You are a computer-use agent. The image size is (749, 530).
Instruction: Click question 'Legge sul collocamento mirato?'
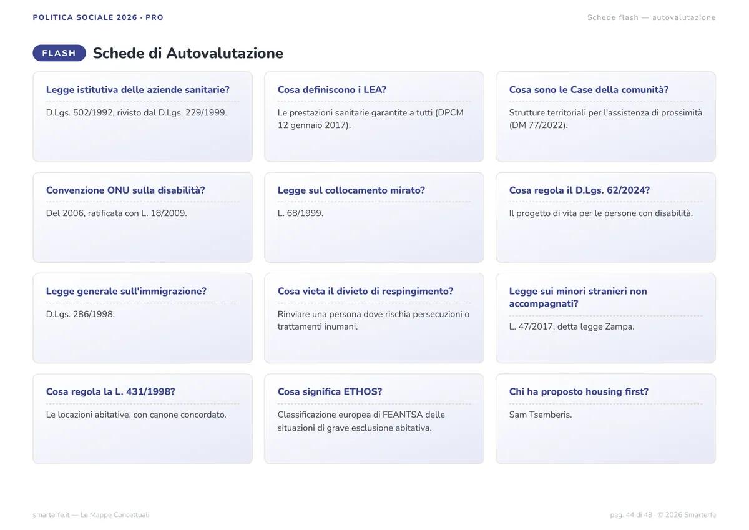(351, 190)
